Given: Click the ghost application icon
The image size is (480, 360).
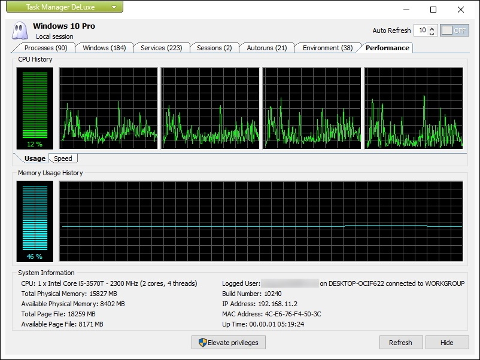Looking at the screenshot, I should 20,30.
